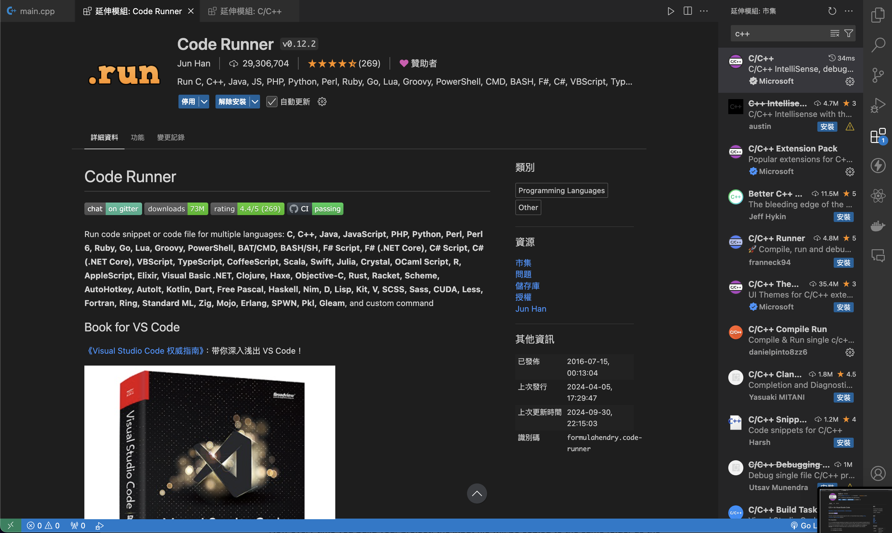Screen dimensions: 892x533
Task: Open the Search view in activity bar
Action: pos(878,45)
